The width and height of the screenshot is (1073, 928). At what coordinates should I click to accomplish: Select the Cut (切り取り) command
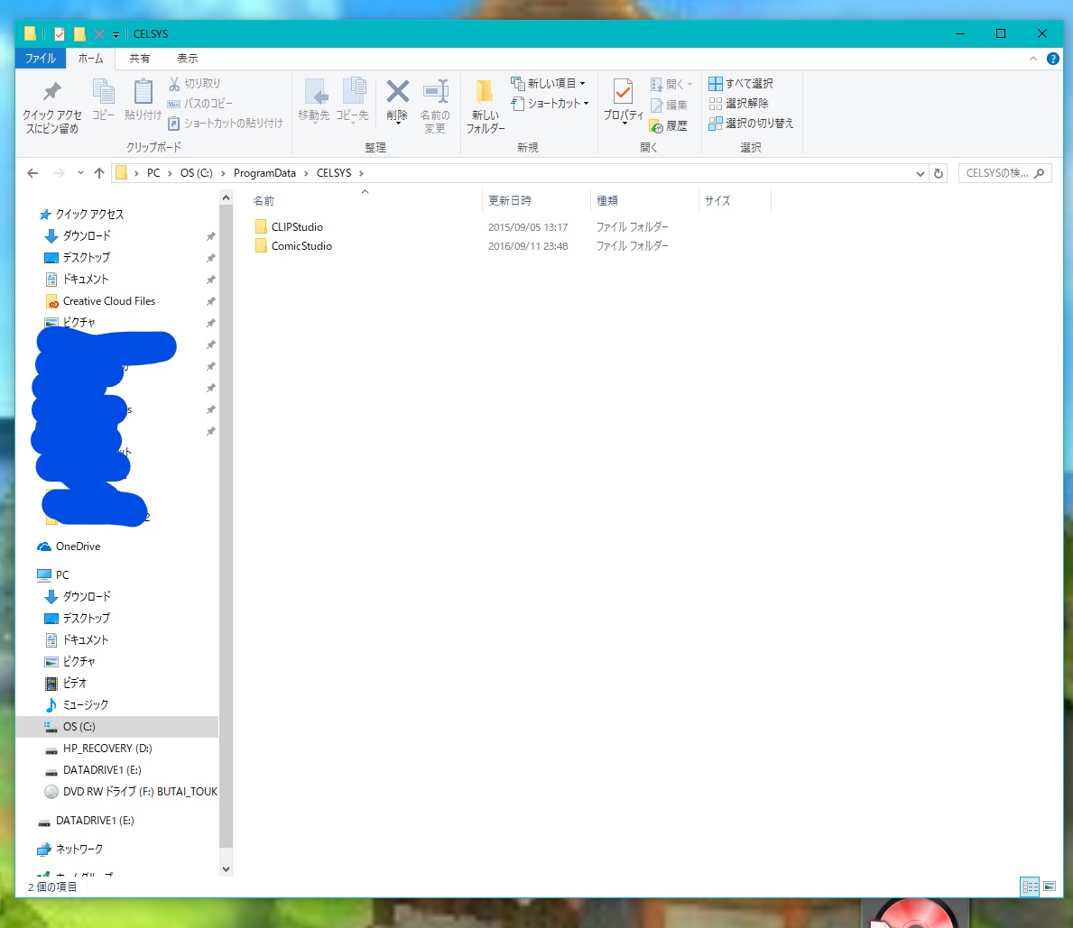coord(194,84)
